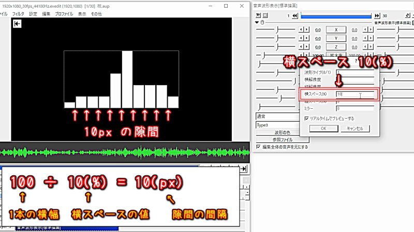Screen dimensions: 414x232
Task: Click the X start trackbar slider
Action: [x=276, y=30]
